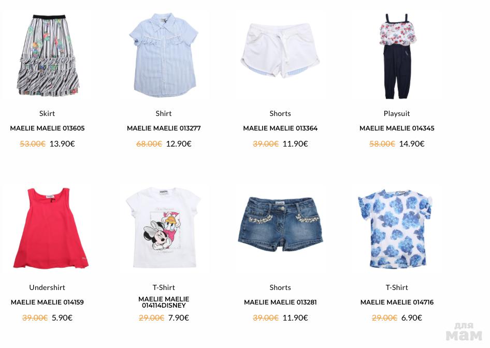Viewport: 490px width, 348px height.
Task: Select the MAELIE MAELIE 013364 product name
Action: coord(280,128)
